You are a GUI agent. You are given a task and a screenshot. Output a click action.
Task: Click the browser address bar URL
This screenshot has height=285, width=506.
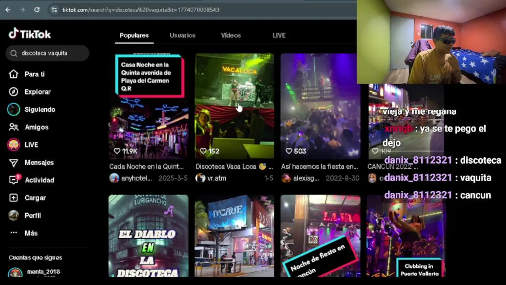pos(141,9)
